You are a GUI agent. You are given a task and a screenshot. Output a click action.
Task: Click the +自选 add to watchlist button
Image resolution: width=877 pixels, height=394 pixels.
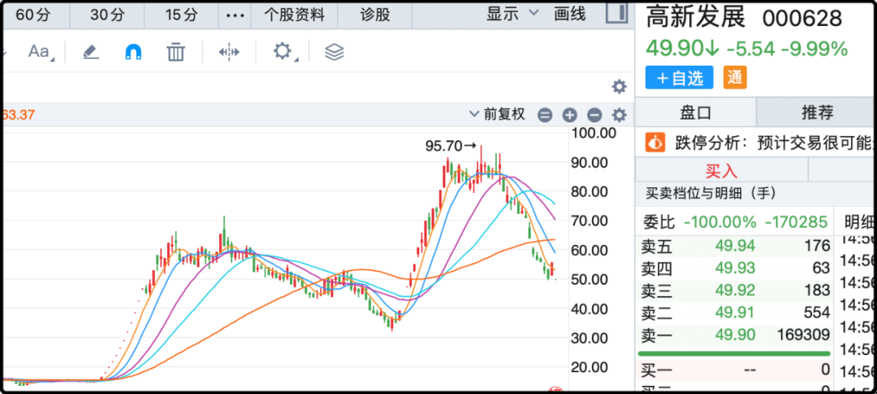[x=679, y=78]
